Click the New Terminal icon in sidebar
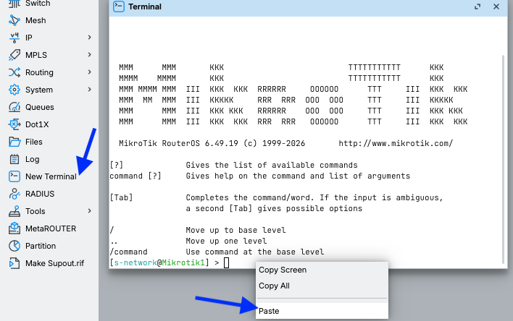This screenshot has width=513, height=321. [14, 176]
